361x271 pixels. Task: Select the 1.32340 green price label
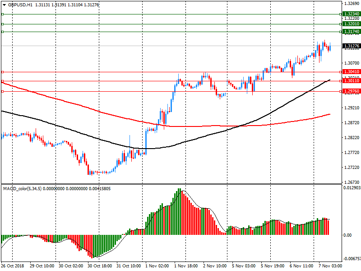[x=352, y=14]
